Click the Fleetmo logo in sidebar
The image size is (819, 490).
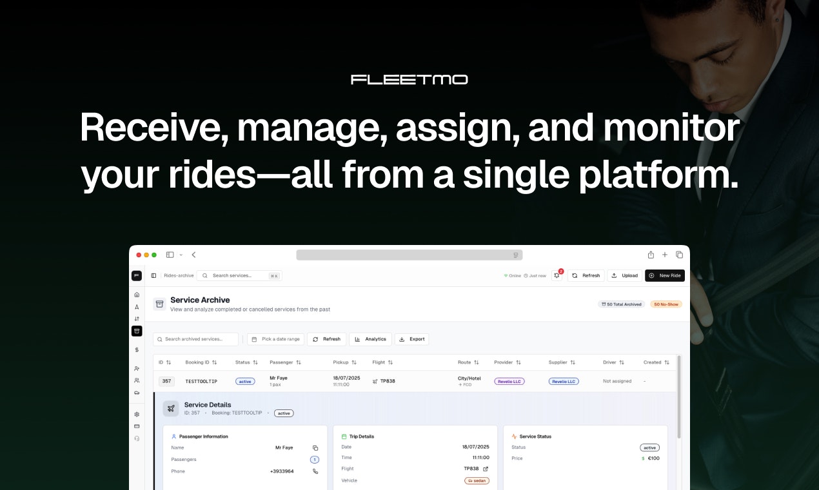point(137,275)
